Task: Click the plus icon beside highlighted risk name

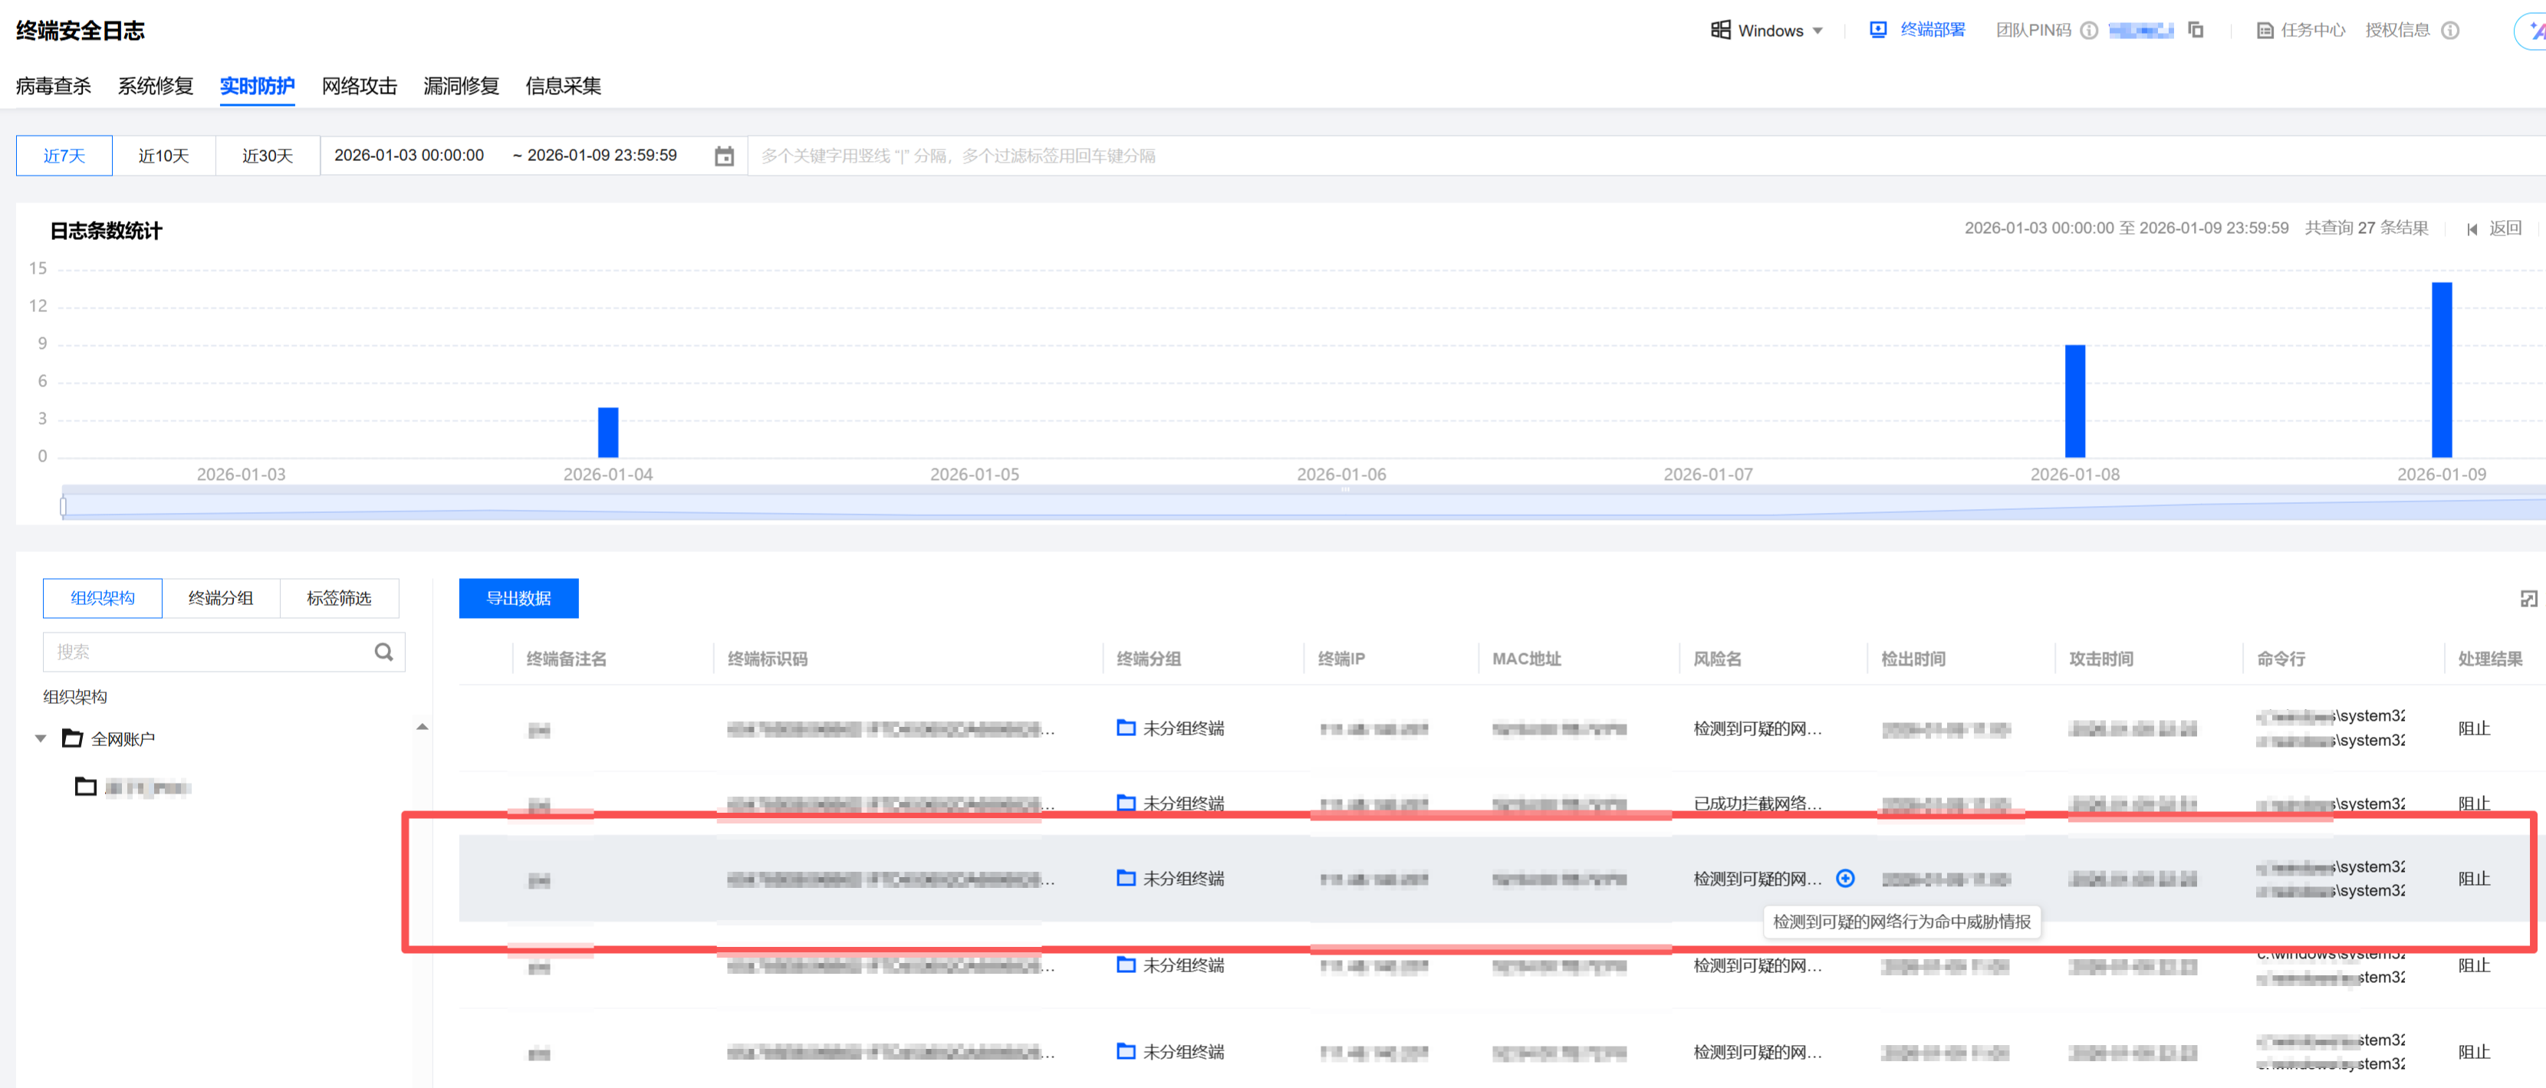Action: [1844, 879]
